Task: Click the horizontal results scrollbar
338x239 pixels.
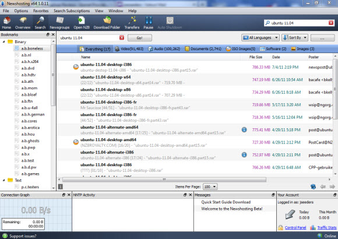Action: pos(164,180)
